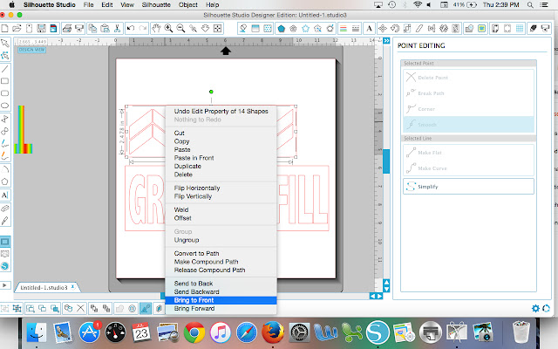Collapse the side panel with double-arrow
The image size is (558, 349).
tap(386, 41)
